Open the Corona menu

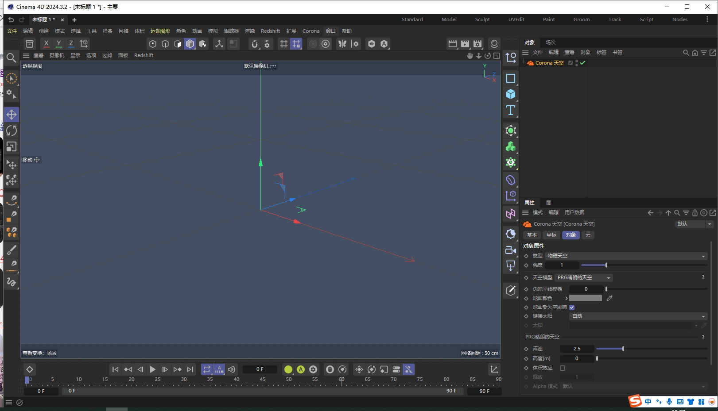point(311,31)
